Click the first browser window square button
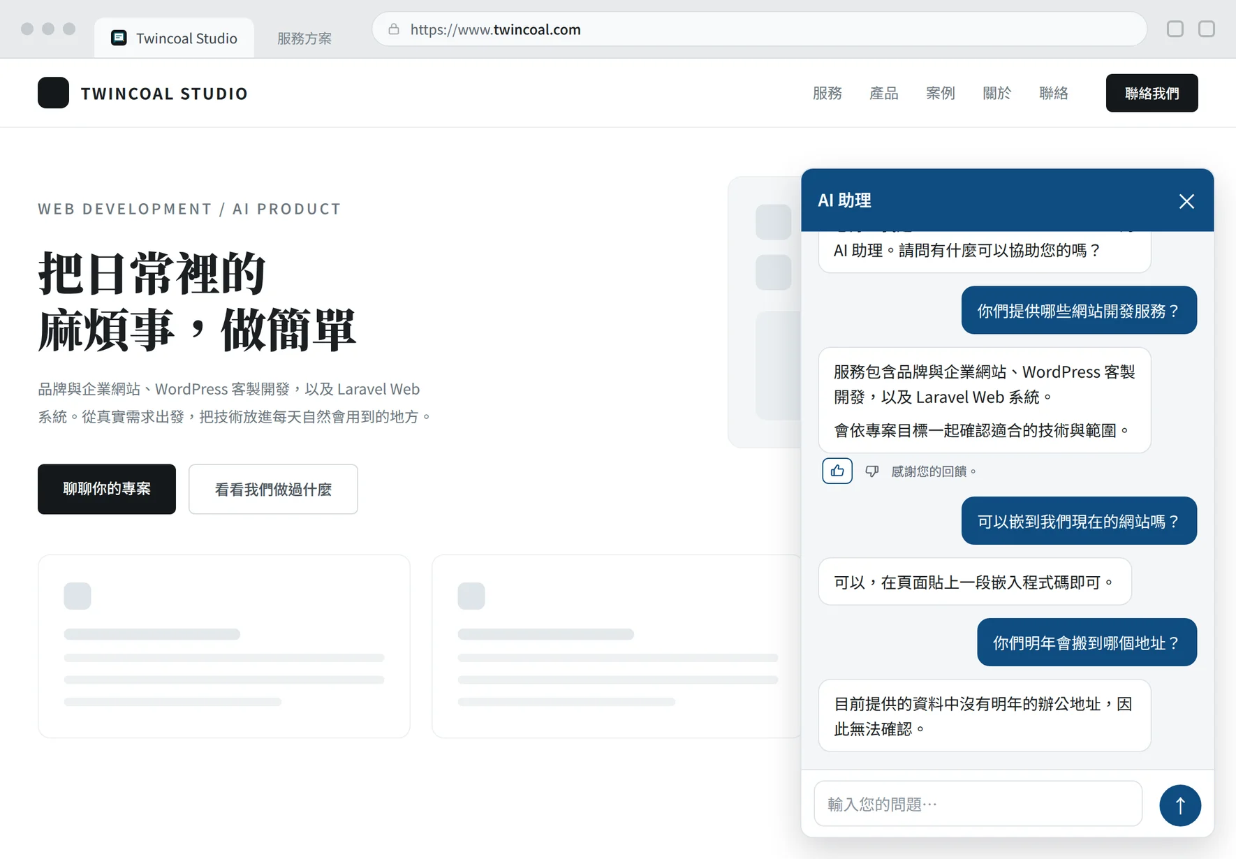Viewport: 1236px width, 859px height. click(1175, 29)
